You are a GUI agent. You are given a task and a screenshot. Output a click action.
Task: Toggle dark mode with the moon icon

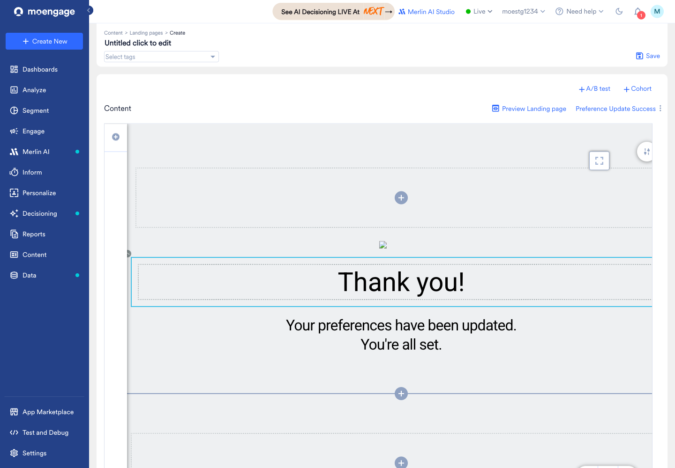[619, 11]
